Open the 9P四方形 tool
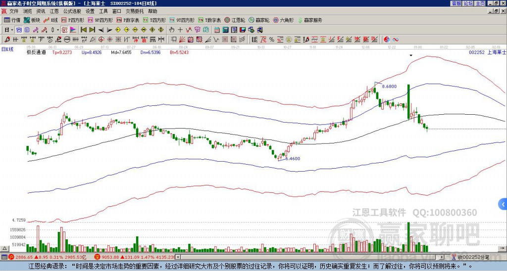The image size is (507, 271). pyautogui.click(x=100, y=20)
